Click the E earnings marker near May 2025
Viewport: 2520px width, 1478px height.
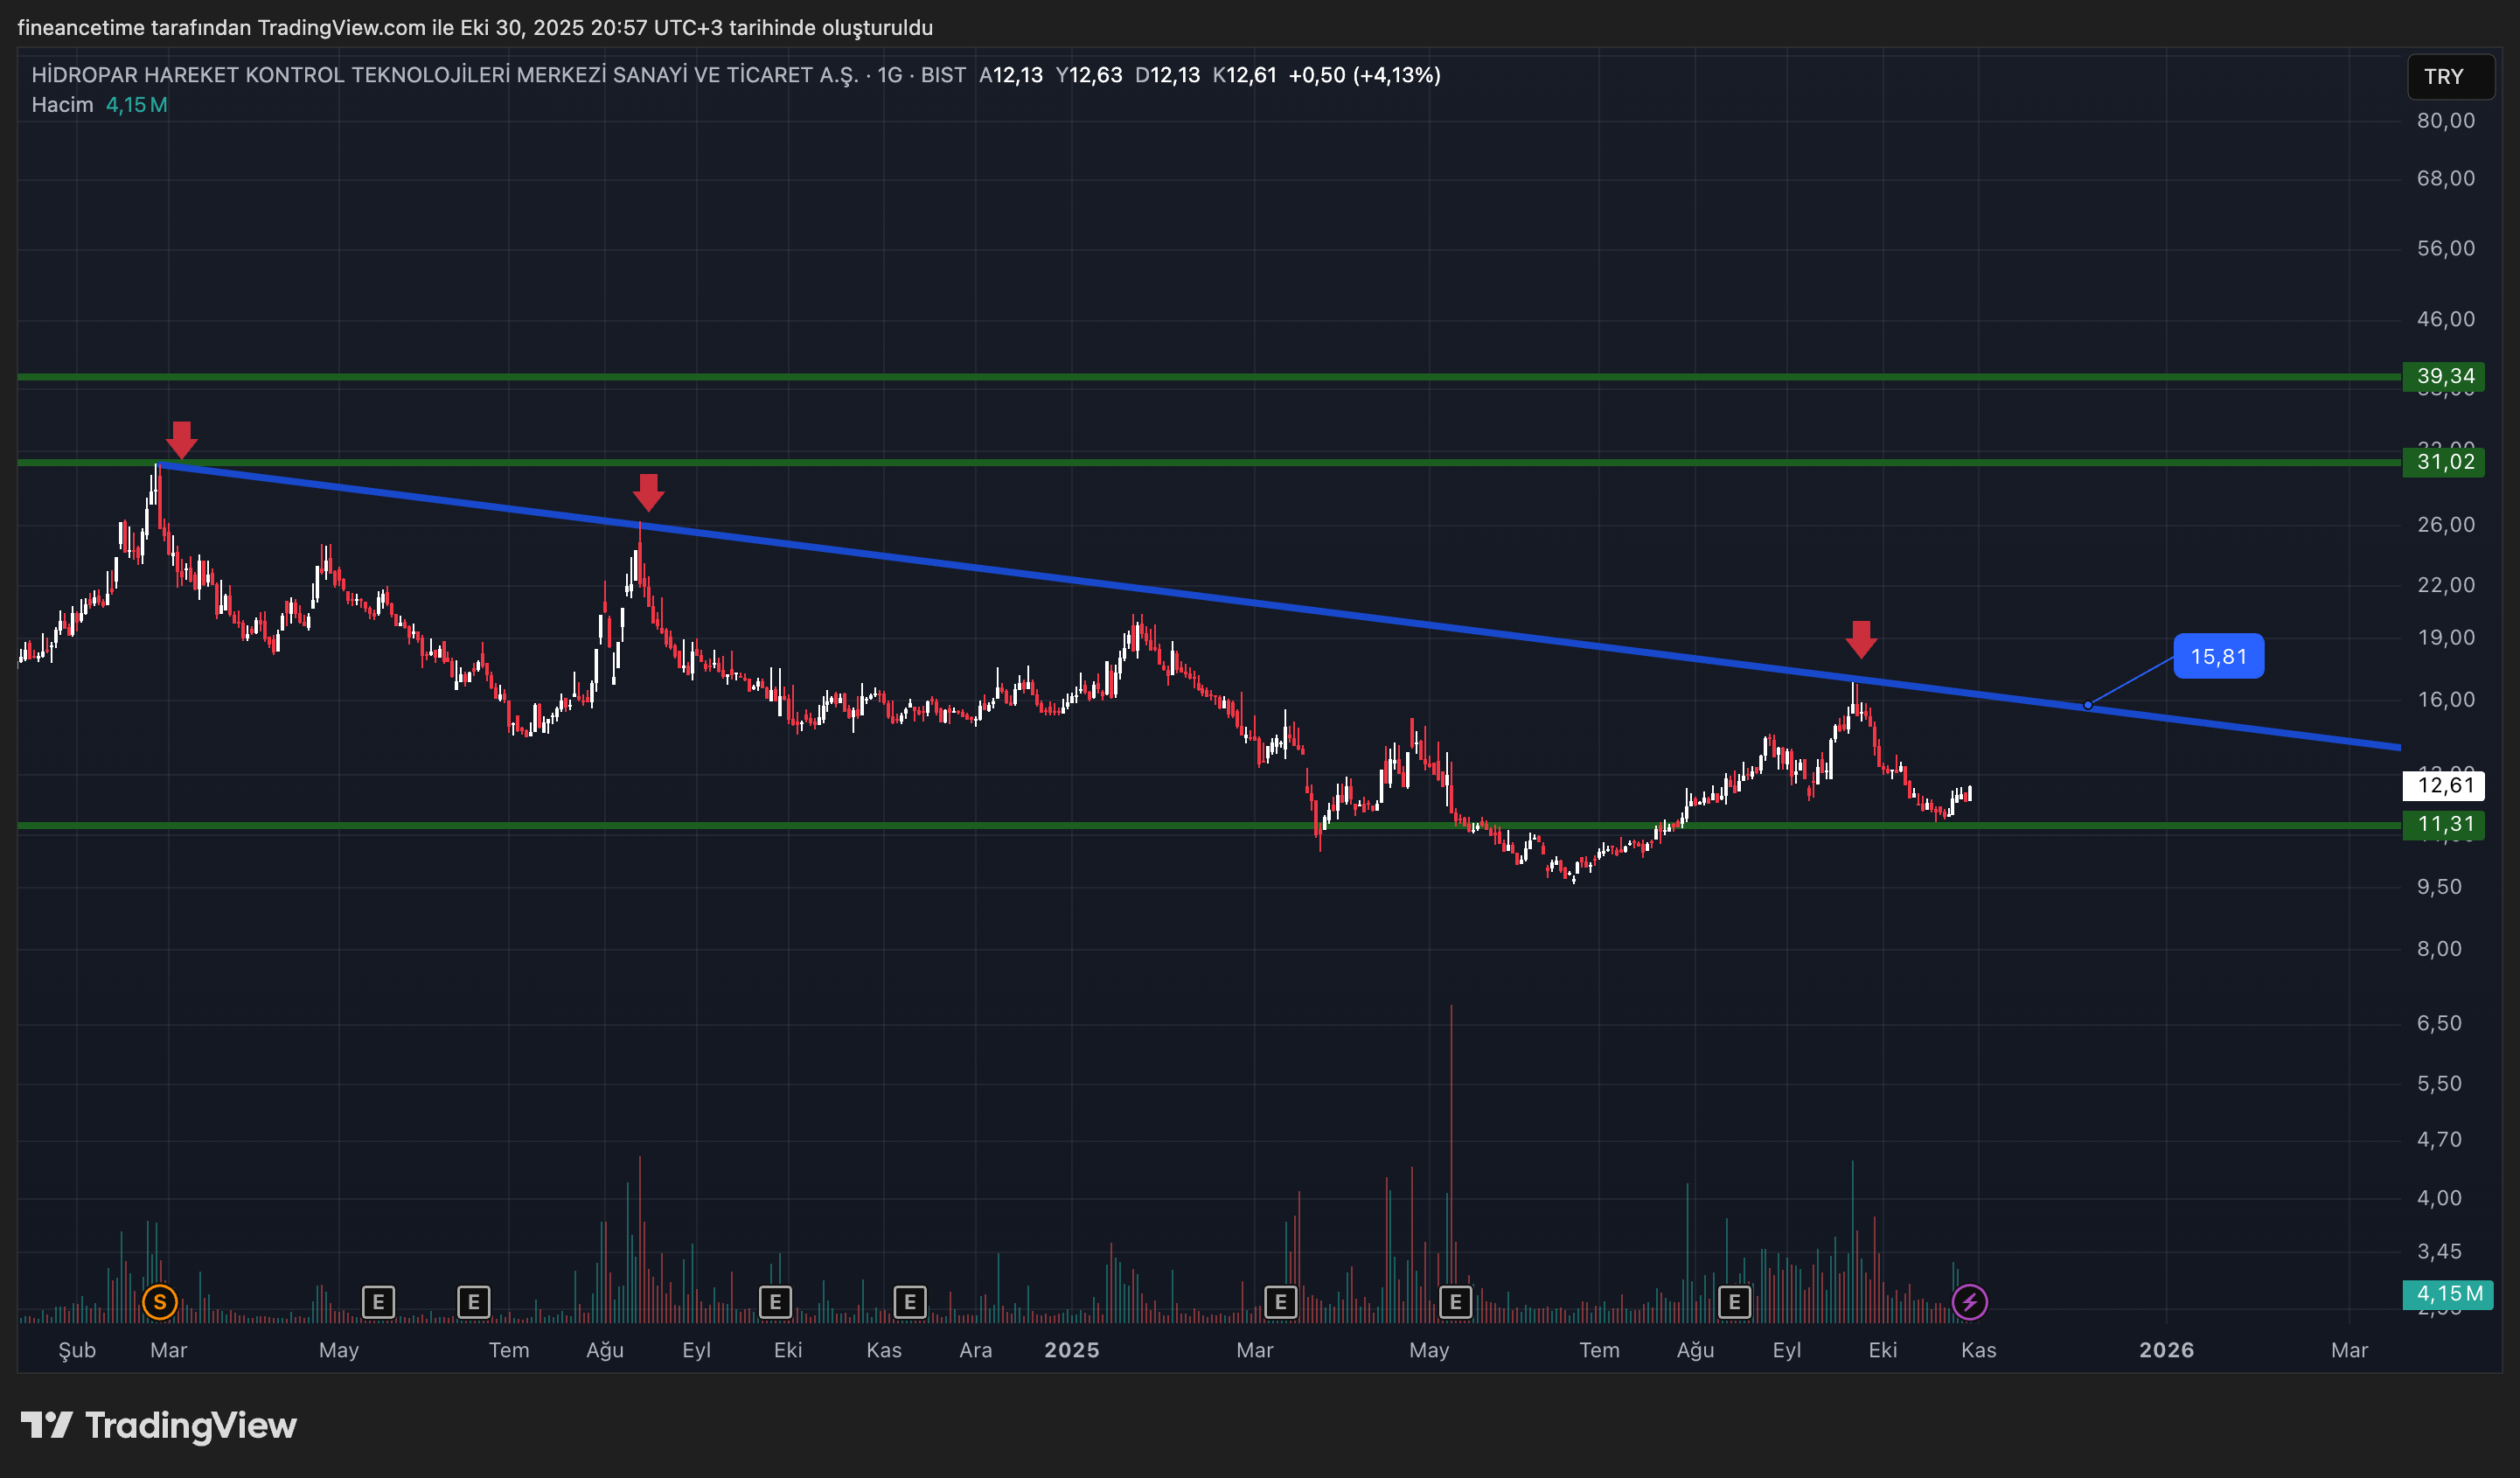(1455, 1302)
